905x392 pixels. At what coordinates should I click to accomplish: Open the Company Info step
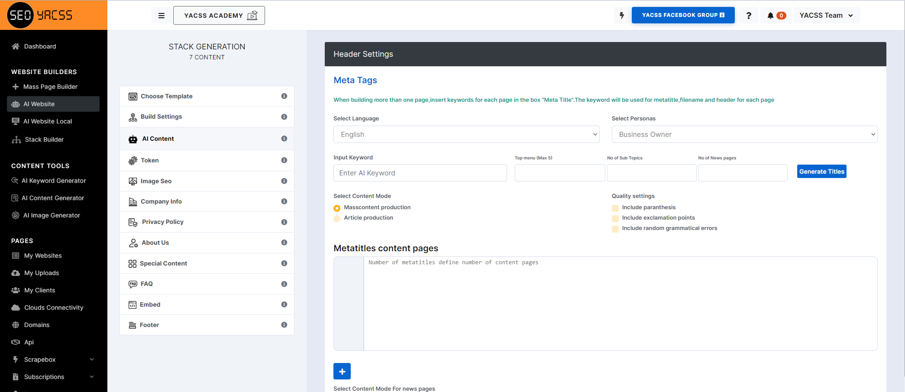click(207, 201)
